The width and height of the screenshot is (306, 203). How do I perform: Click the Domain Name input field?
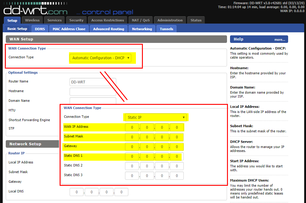pos(93,100)
